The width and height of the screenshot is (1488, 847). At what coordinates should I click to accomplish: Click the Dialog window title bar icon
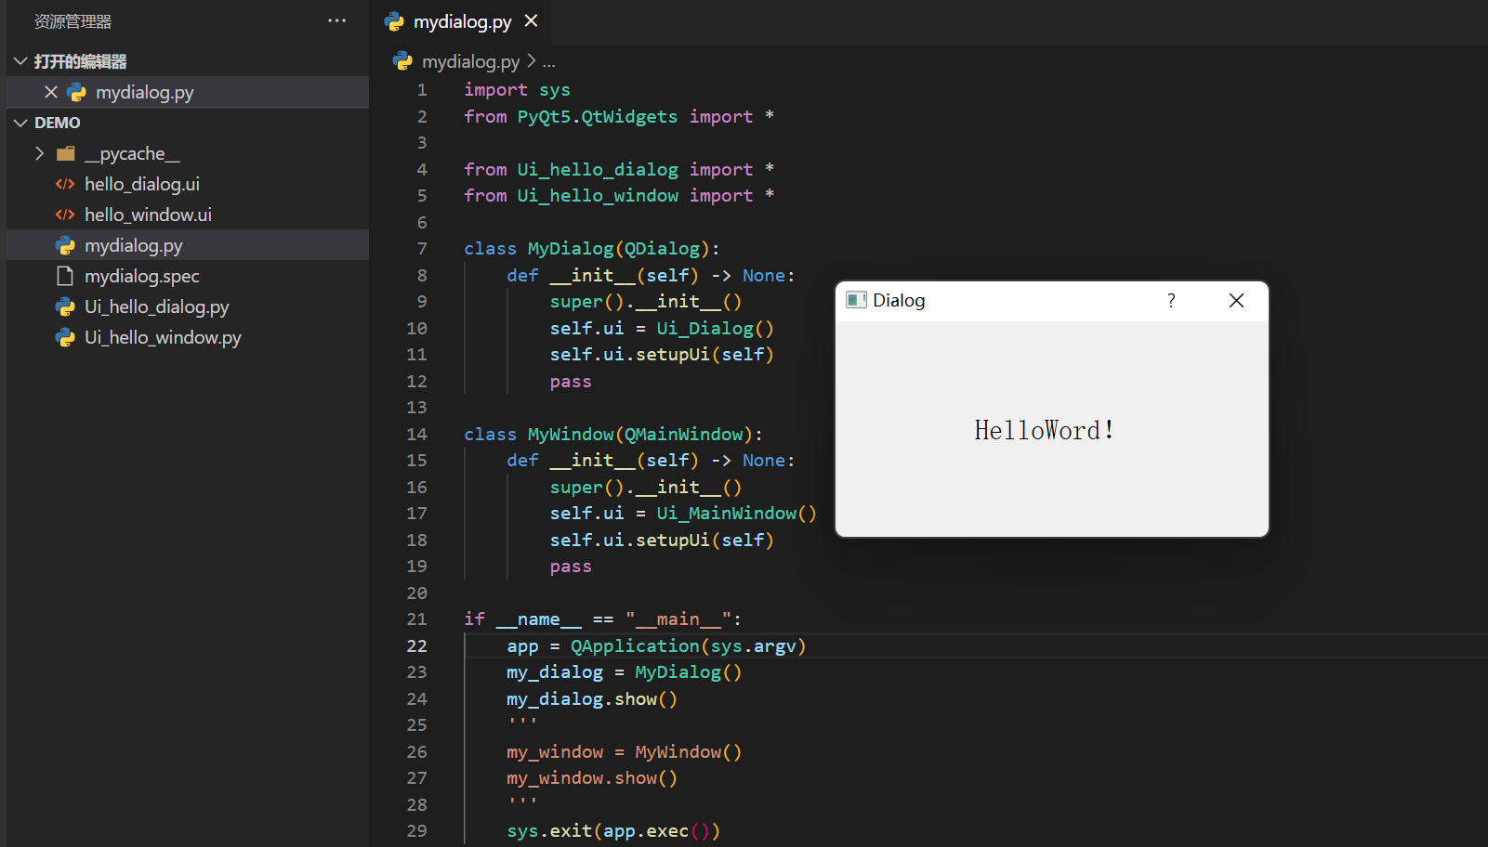[x=856, y=300]
